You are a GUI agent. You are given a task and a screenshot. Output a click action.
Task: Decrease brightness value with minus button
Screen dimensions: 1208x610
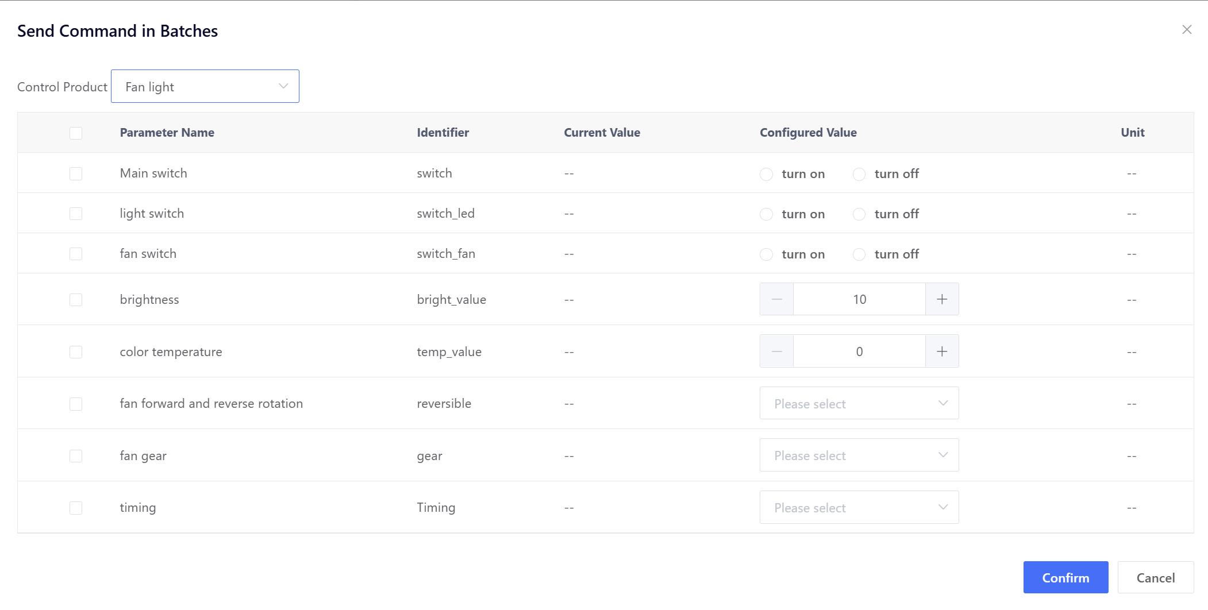(776, 299)
